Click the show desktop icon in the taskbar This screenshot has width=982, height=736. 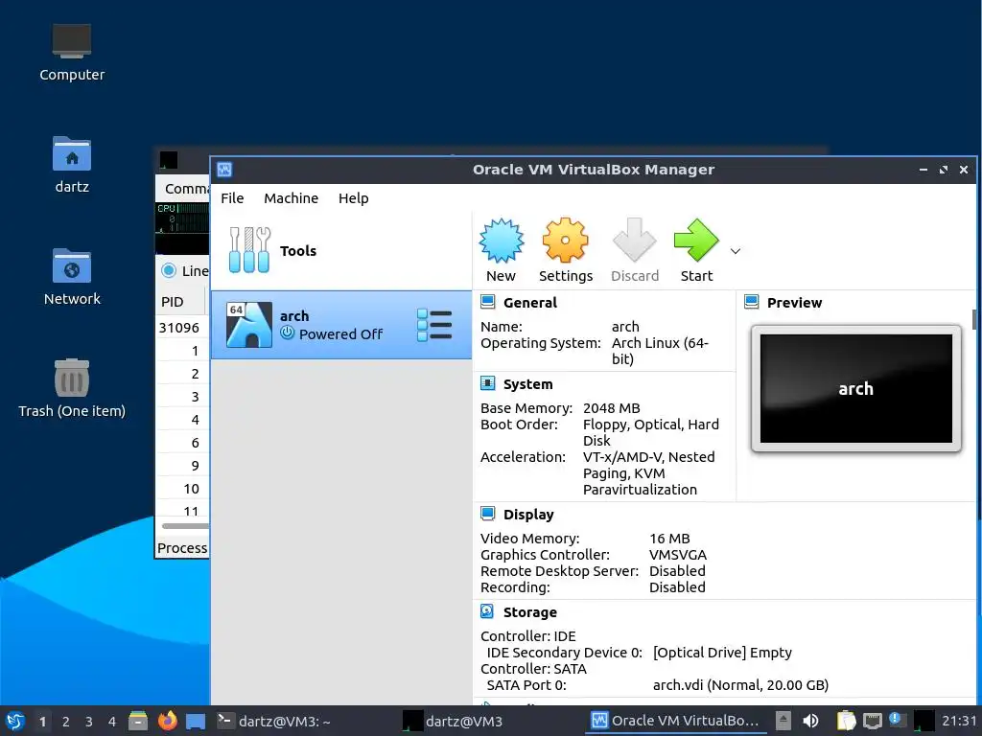pos(196,722)
